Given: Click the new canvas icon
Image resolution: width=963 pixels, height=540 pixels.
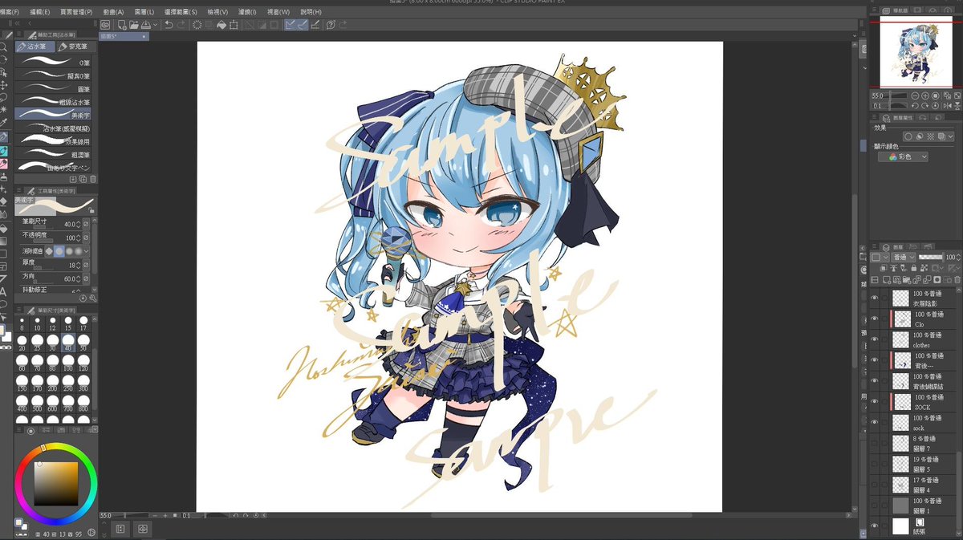Looking at the screenshot, I should [120, 25].
